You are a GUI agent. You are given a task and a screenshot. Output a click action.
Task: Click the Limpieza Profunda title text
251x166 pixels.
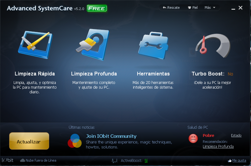94,74
